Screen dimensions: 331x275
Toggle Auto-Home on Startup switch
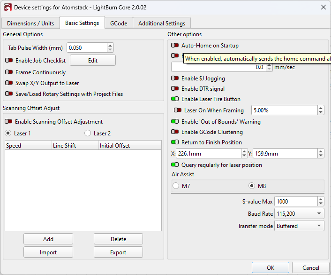[x=175, y=46]
